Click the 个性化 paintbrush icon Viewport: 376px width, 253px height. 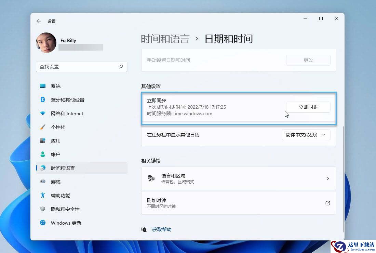click(43, 127)
